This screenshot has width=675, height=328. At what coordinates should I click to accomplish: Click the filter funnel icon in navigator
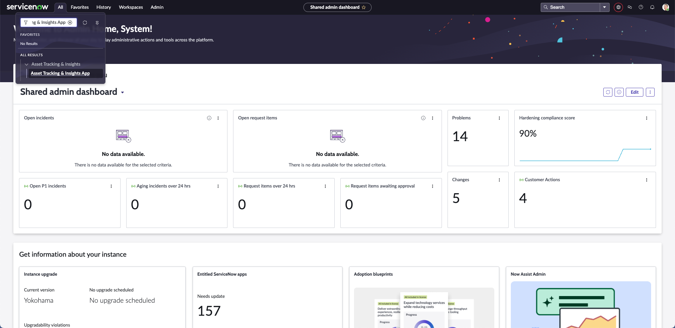tap(26, 22)
